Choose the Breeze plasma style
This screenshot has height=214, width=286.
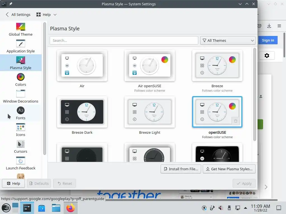pos(217,65)
